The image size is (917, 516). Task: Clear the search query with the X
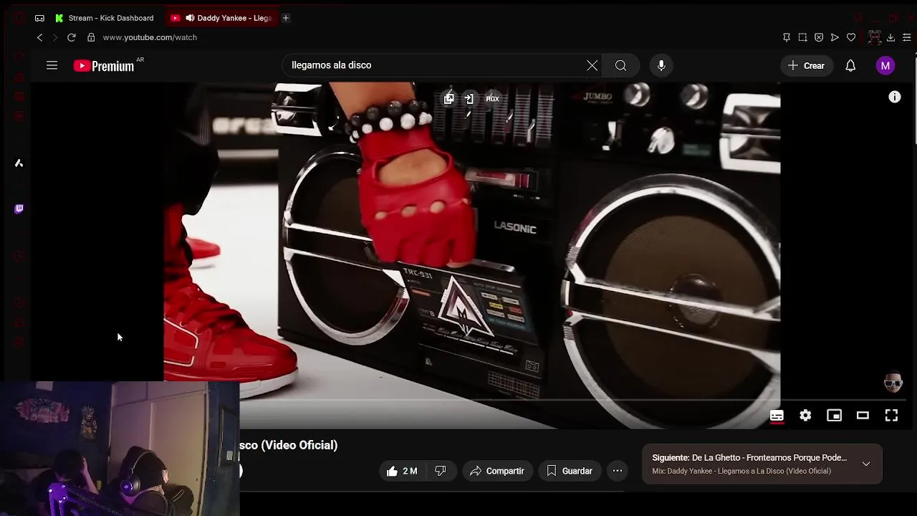click(592, 65)
